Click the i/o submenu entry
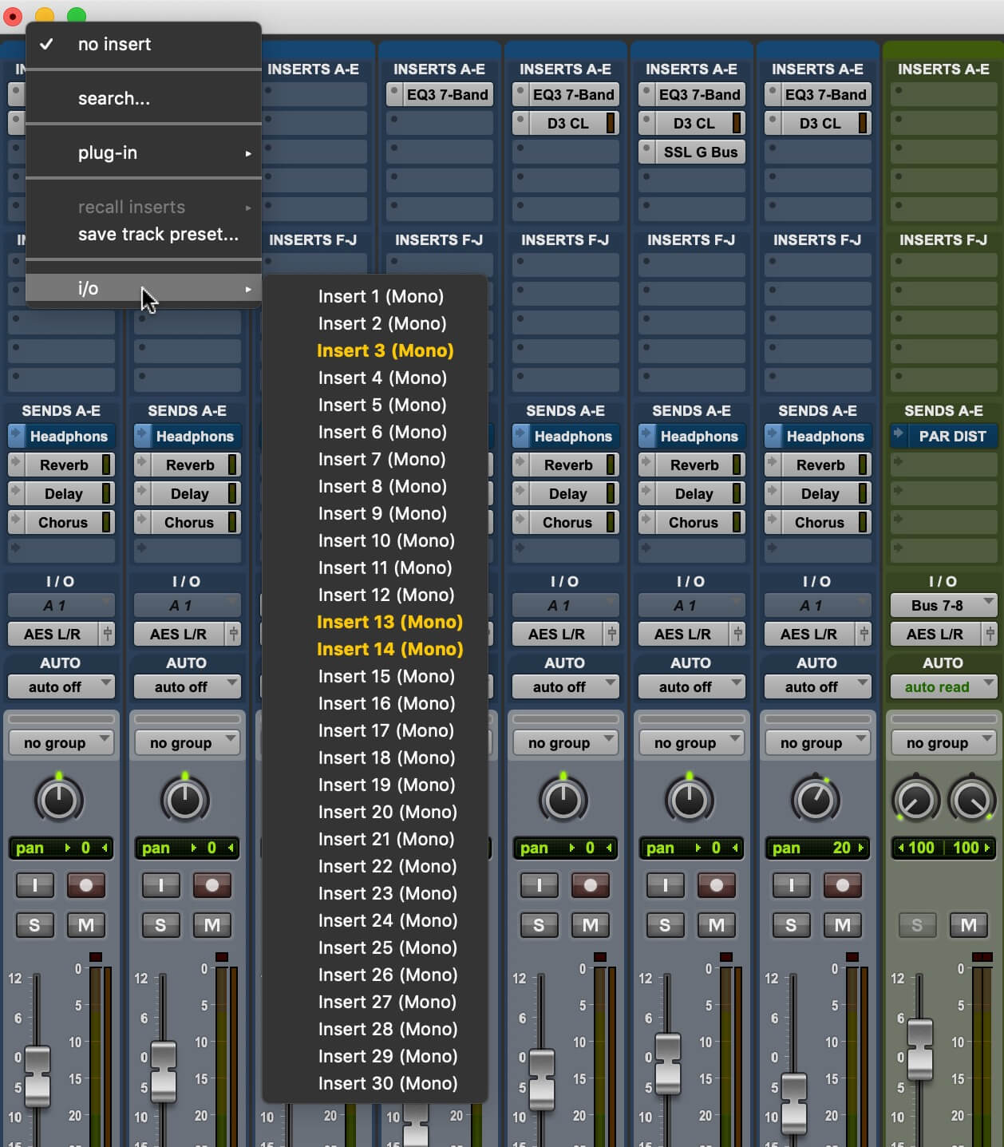 tap(144, 288)
